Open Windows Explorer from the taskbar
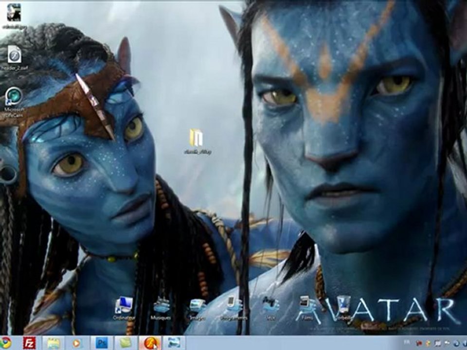Image resolution: width=467 pixels, height=350 pixels. coord(54,343)
